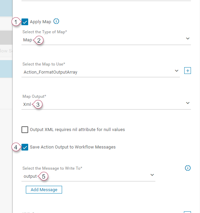Click the Save Action Output to Workflow Messages label
This screenshot has height=213, width=200.
click(x=73, y=147)
